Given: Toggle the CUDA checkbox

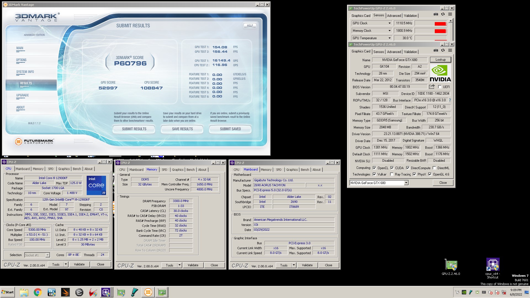Looking at the screenshot, I should (392, 168).
